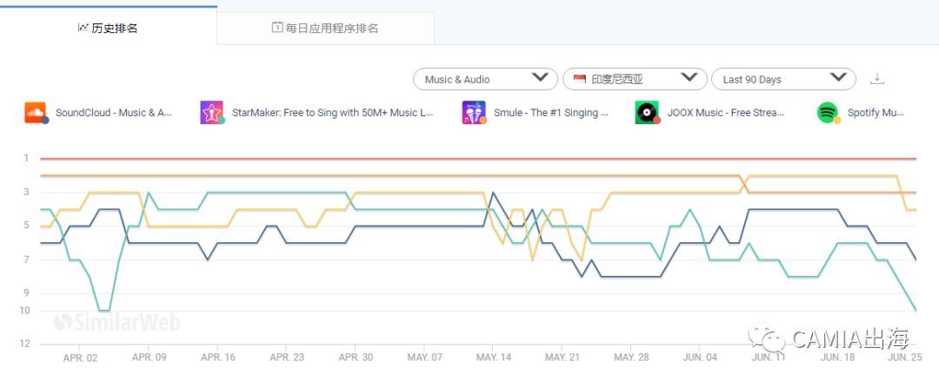Download the chart using the download icon
The height and width of the screenshot is (380, 939).
(x=877, y=79)
